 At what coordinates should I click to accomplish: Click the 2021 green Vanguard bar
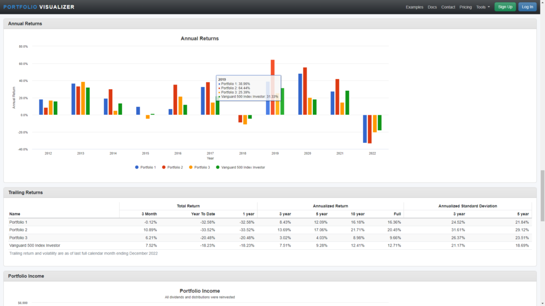[347, 103]
